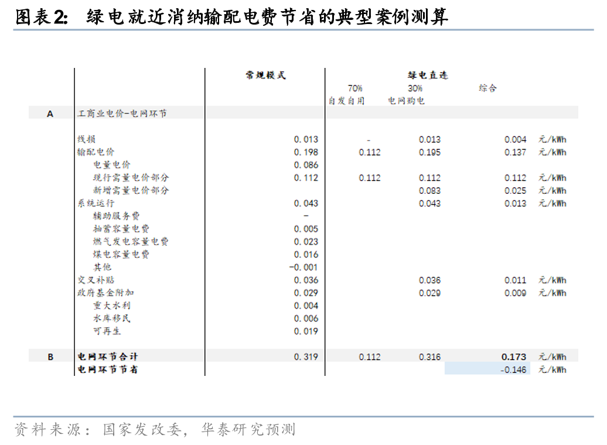Click the 电网环节节省 row label

coord(108,369)
